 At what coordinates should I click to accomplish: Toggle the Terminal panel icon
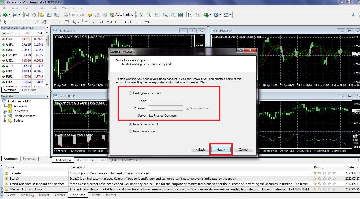pos(49,15)
